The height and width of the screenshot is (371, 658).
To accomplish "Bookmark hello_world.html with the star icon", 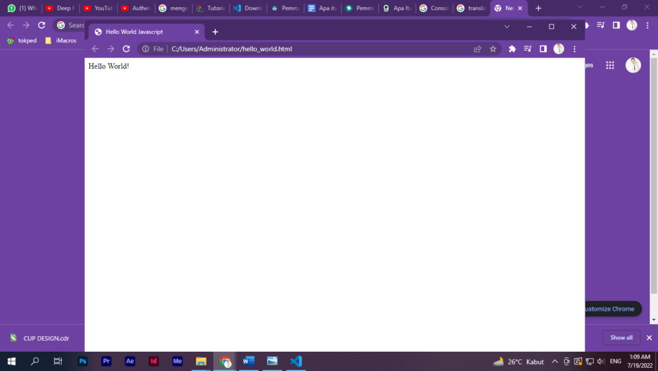I will pyautogui.click(x=493, y=49).
